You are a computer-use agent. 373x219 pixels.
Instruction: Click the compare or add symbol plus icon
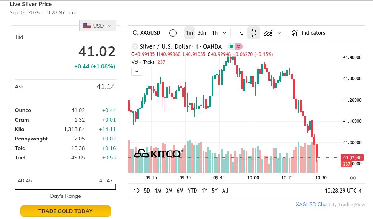[173, 33]
